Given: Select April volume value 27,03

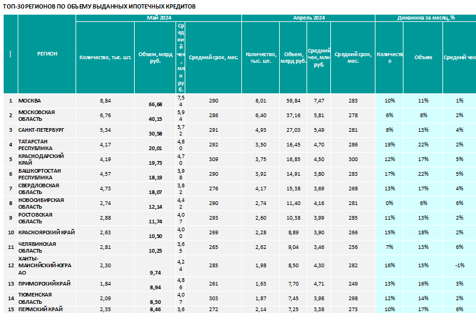Looking at the screenshot, I should pyautogui.click(x=293, y=130).
